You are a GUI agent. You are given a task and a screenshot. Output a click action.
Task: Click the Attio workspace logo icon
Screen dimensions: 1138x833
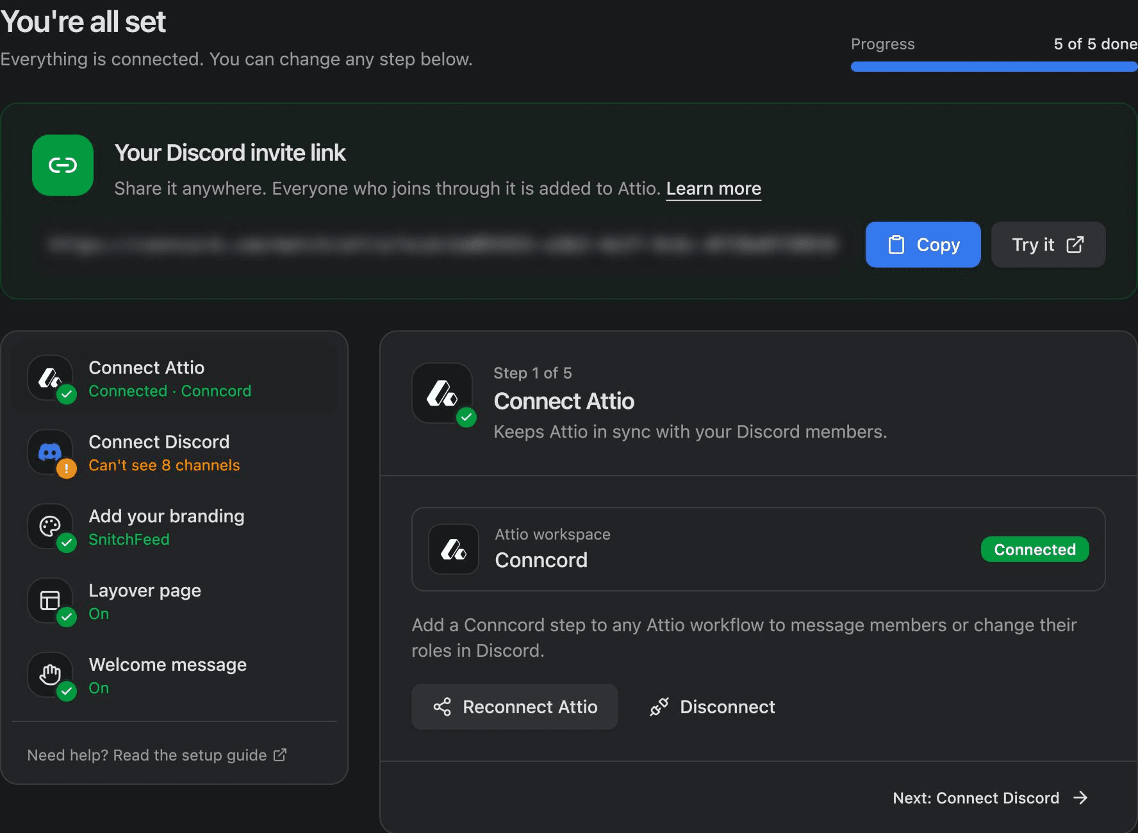click(x=454, y=549)
